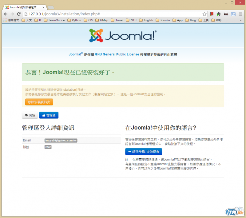Open a new blank tab

pos(51,7)
